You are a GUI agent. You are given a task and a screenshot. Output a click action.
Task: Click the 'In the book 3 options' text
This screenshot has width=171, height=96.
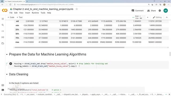[24, 83]
